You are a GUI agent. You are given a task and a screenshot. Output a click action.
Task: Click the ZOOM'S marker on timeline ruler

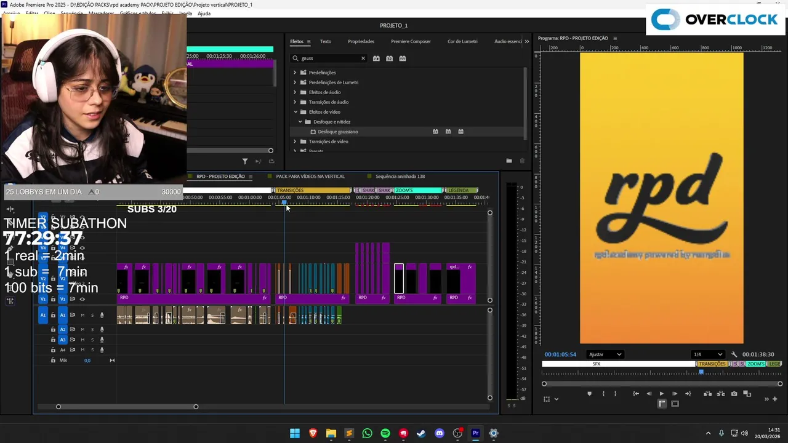pos(417,190)
